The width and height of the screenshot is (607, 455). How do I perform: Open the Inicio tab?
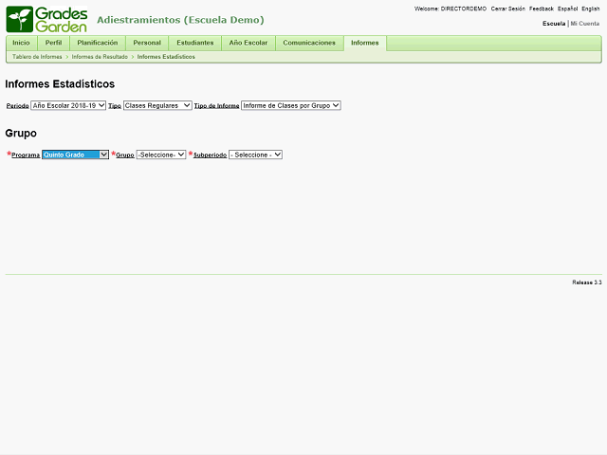point(21,43)
